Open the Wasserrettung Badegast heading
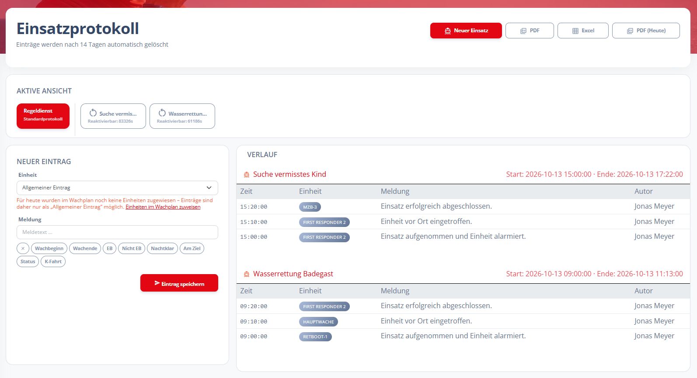This screenshot has height=378, width=697. click(x=293, y=274)
